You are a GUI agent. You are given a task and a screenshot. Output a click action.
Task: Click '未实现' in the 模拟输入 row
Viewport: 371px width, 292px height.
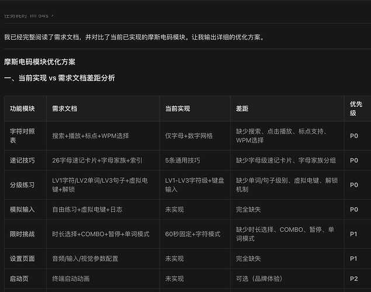coord(174,210)
